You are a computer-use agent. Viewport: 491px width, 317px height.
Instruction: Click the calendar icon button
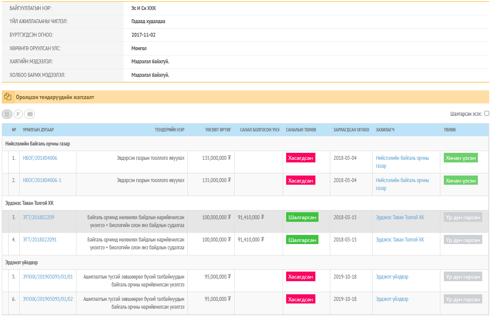(30, 114)
